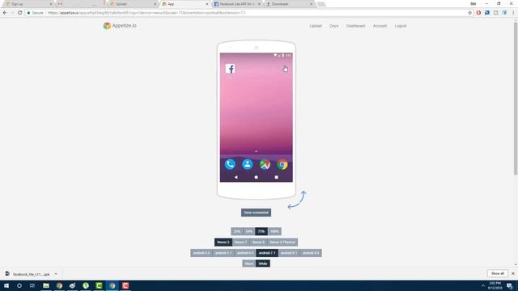518x291 pixels.
Task: Click the red Opera-style extension icon
Action: tap(478, 13)
